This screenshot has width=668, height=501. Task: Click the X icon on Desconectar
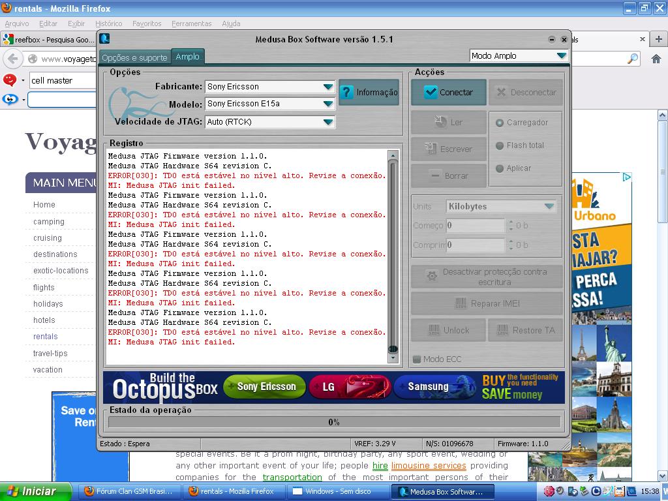pyautogui.click(x=502, y=92)
